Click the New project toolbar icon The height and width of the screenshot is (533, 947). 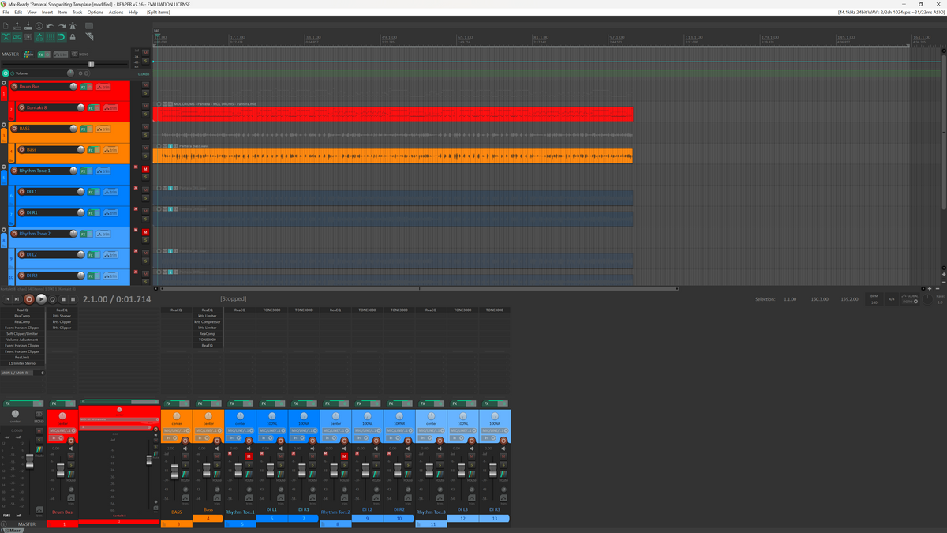(x=6, y=25)
